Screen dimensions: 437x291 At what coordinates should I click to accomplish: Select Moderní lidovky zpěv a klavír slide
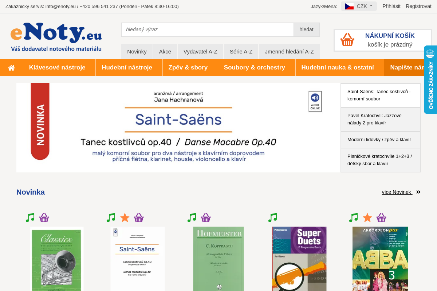tap(381, 140)
